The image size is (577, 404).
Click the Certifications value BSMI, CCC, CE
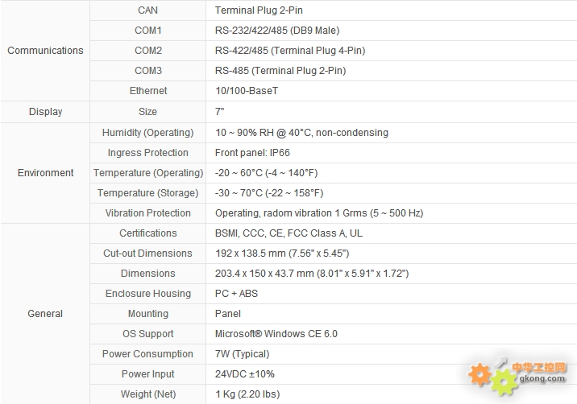point(288,233)
